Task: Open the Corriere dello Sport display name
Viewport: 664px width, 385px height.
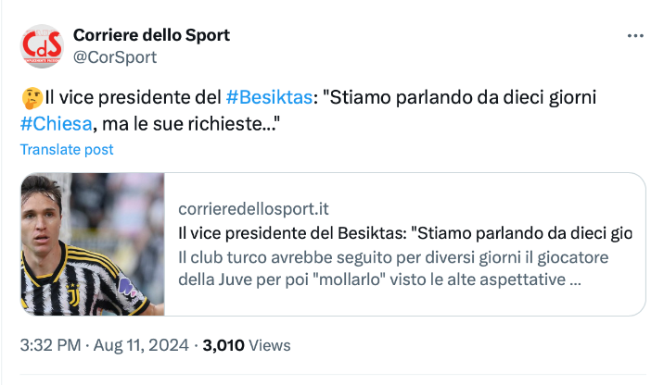Action: tap(151, 35)
